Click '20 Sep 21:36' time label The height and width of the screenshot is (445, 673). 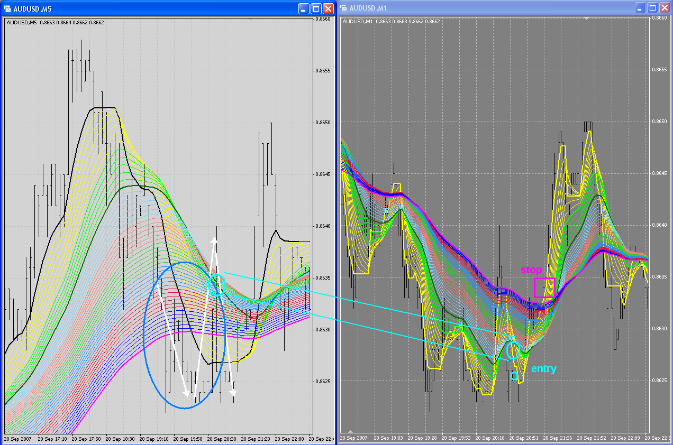[557, 438]
